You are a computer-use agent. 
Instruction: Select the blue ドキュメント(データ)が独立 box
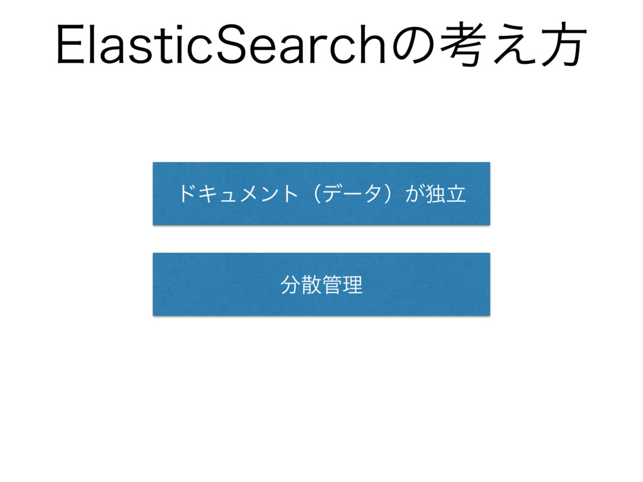(321, 193)
